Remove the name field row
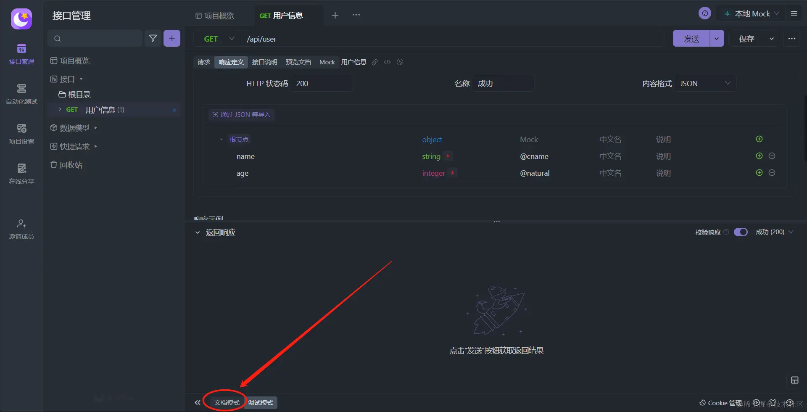The width and height of the screenshot is (807, 412). click(772, 156)
